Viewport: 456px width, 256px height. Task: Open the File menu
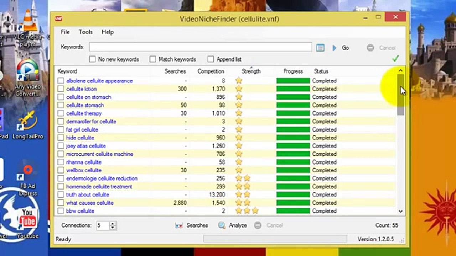[65, 32]
